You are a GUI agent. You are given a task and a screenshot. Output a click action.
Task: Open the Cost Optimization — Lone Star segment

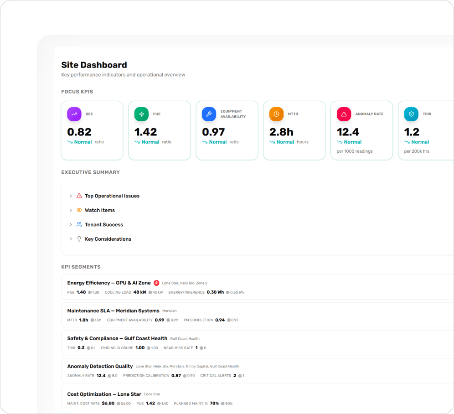tap(104, 394)
